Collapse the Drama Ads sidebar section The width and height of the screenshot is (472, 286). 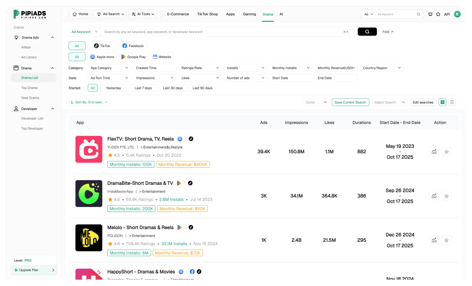tap(53, 38)
